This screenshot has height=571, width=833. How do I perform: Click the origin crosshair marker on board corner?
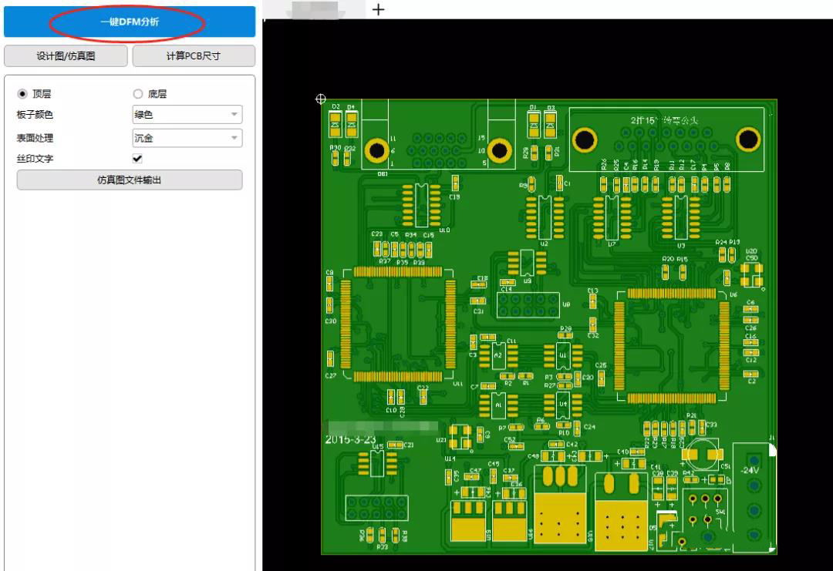(322, 99)
